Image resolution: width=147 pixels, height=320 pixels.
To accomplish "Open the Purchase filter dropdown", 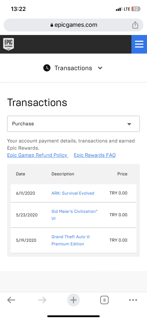I will (74, 124).
